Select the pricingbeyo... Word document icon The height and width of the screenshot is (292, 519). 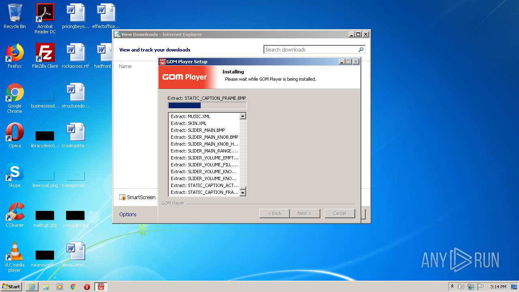pos(75,16)
